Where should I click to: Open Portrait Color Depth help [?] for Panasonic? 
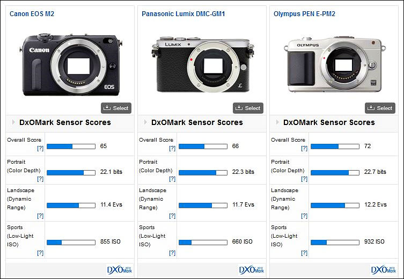point(172,179)
